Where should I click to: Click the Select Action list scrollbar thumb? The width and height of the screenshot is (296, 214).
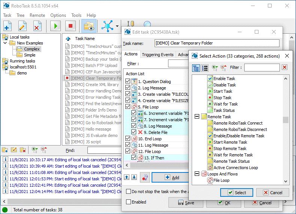click(285, 120)
